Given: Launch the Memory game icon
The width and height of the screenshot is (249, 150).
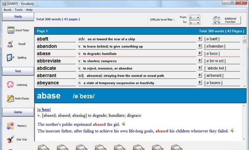Looking at the screenshot, I should pyautogui.click(x=10, y=126).
